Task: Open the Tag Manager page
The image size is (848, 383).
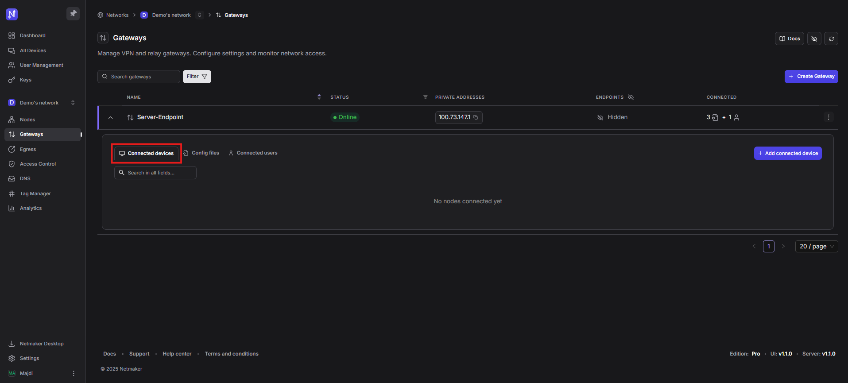Action: pos(35,193)
